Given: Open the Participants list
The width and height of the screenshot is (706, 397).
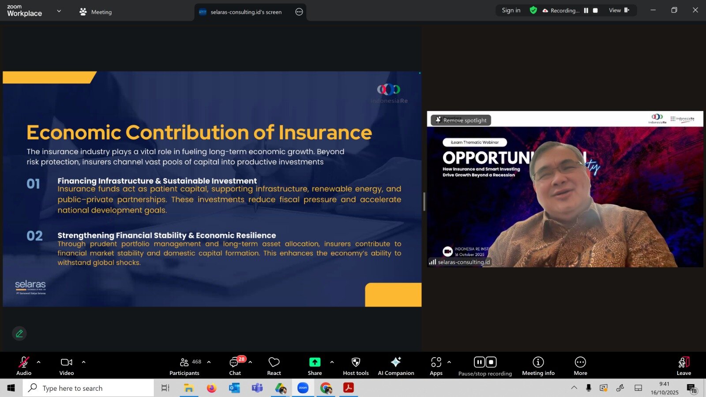Looking at the screenshot, I should click(185, 366).
